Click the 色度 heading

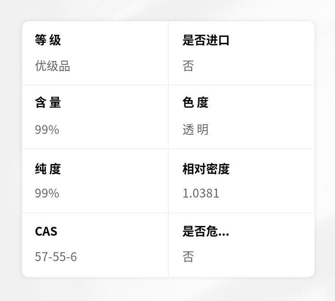195,103
